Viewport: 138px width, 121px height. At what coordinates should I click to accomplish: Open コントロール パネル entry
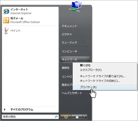click(67, 76)
